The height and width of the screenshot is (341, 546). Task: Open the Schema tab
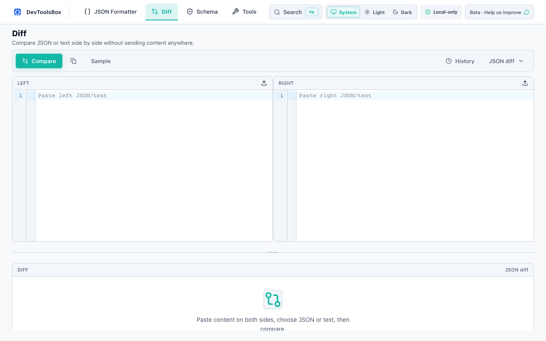pos(202,12)
